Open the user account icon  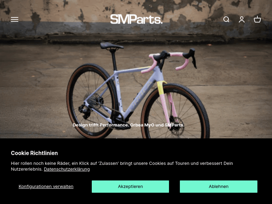point(242,20)
